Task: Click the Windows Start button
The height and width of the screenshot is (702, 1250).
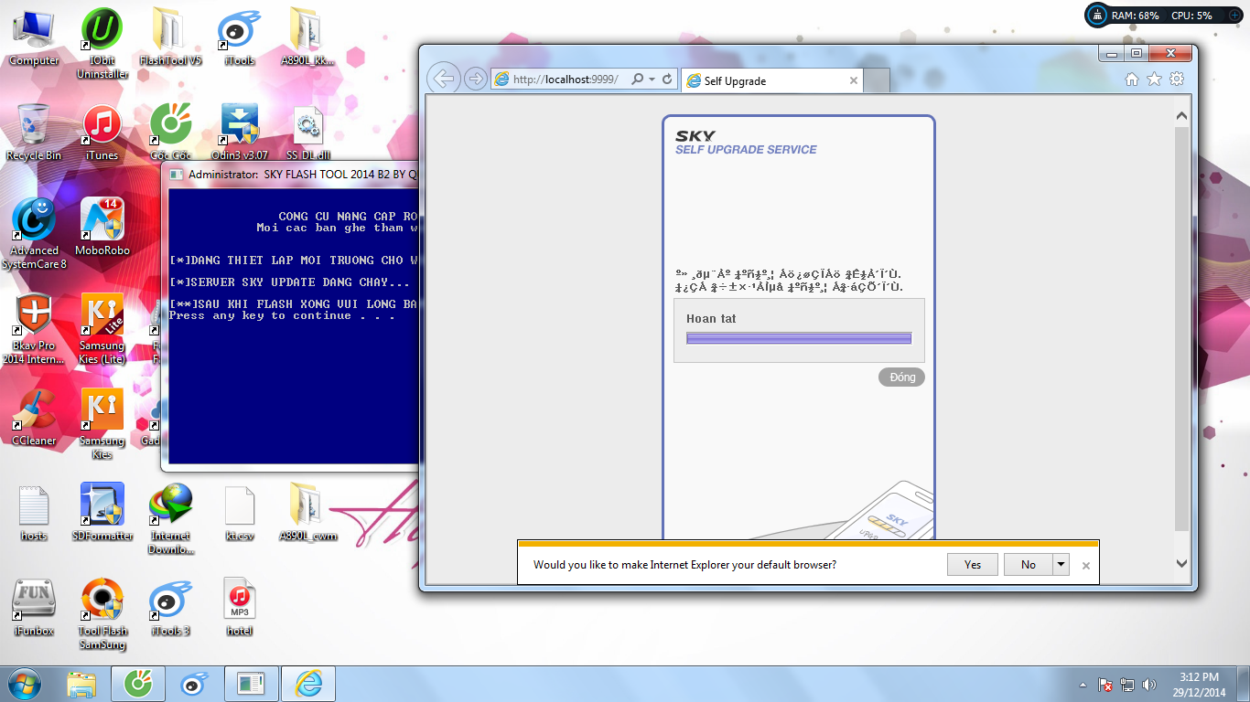Action: coord(25,683)
